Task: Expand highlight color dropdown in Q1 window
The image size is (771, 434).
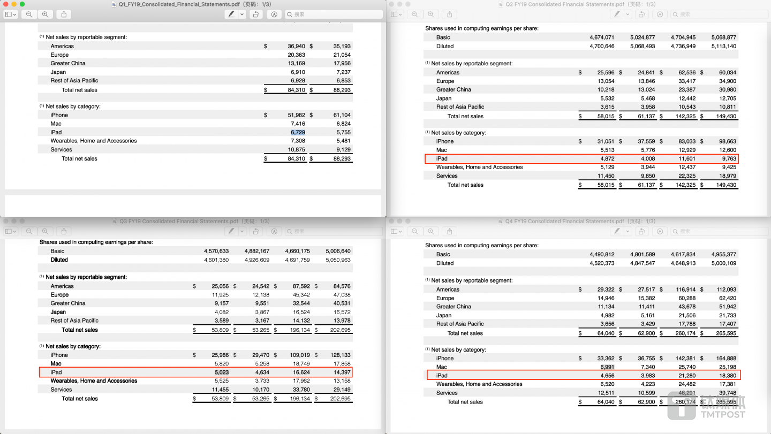Action: click(243, 14)
